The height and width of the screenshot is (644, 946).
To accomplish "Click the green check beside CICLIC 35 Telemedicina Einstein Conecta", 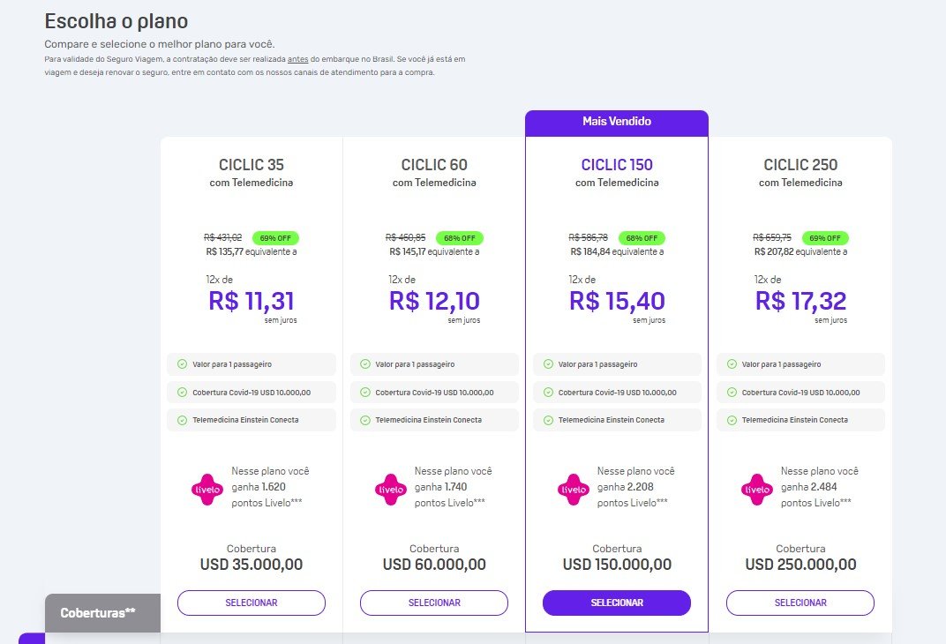I will (182, 420).
